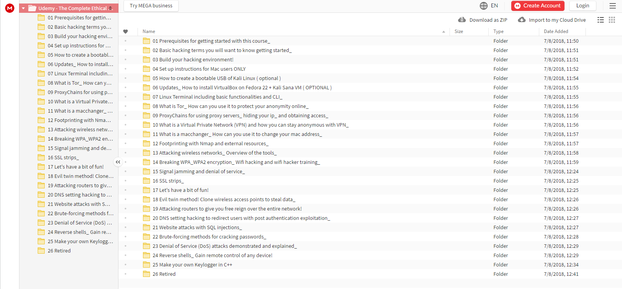Click sidebar folder icon for 14 Breaking WPA
The height and width of the screenshot is (289, 622).
pyautogui.click(x=41, y=139)
